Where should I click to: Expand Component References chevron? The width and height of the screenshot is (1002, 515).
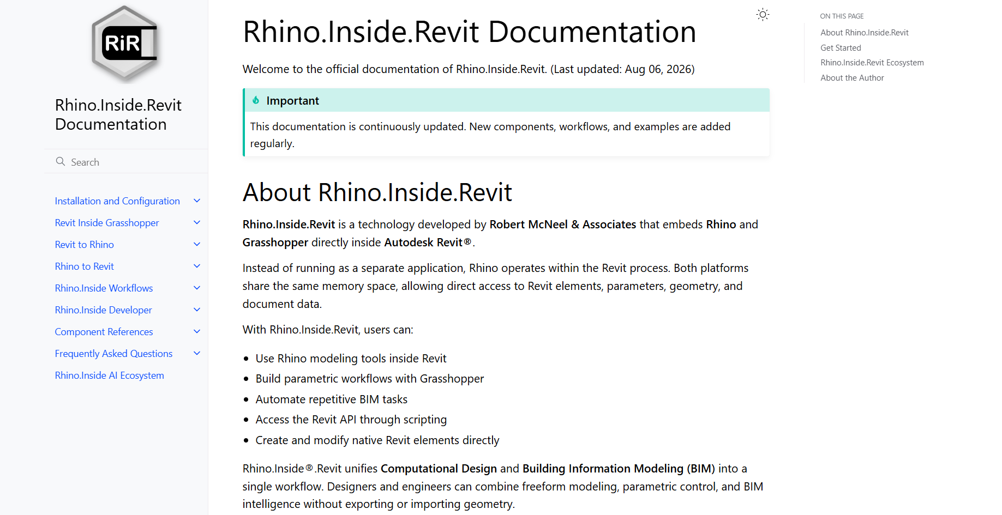[197, 332]
